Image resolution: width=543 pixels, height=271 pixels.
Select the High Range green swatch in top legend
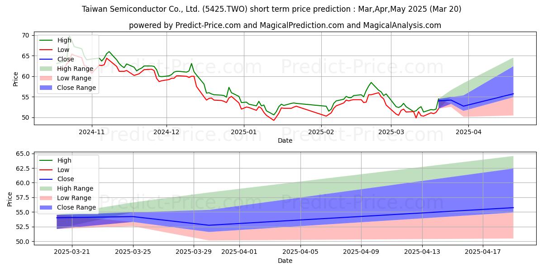coord(46,69)
